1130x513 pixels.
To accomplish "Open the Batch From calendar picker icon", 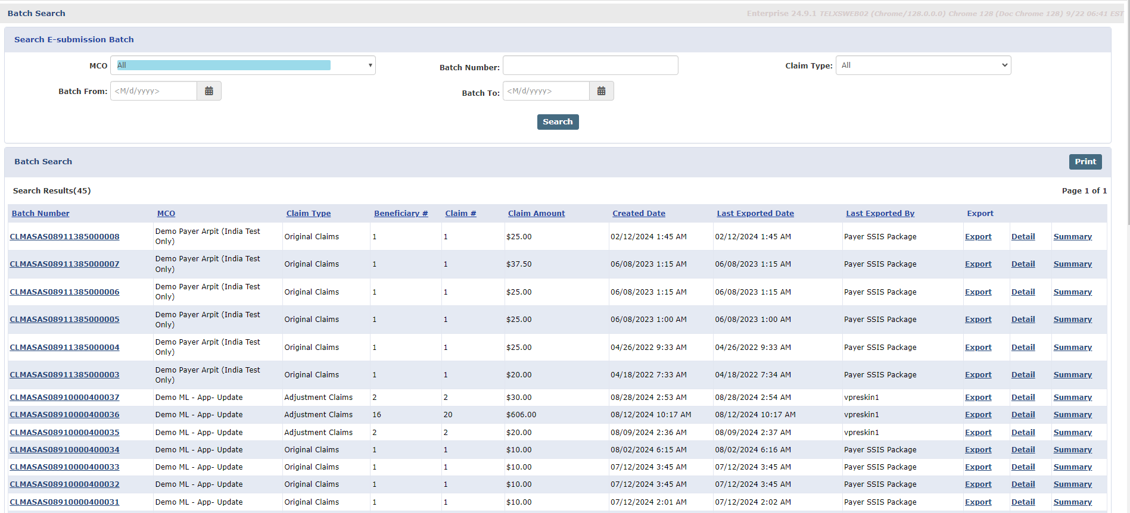I will tap(209, 91).
